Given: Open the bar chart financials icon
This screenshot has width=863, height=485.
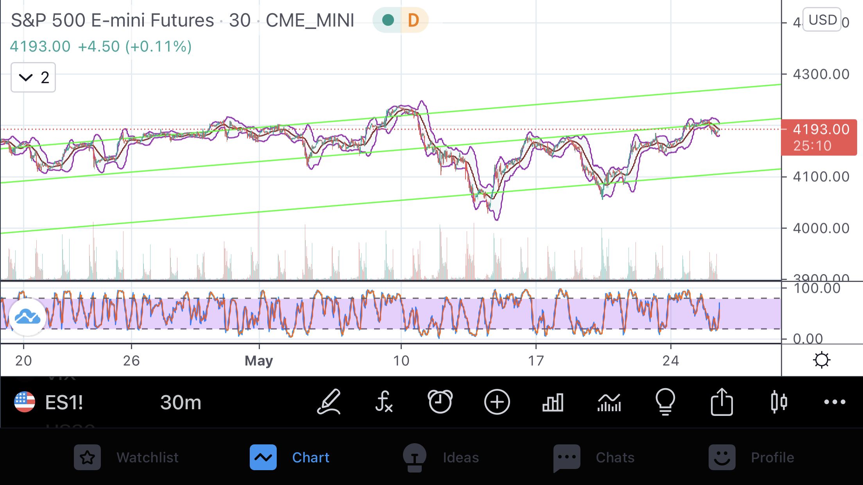Looking at the screenshot, I should 553,402.
